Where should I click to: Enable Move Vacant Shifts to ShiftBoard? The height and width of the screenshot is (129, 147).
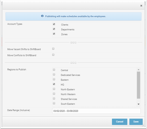click(x=53, y=49)
